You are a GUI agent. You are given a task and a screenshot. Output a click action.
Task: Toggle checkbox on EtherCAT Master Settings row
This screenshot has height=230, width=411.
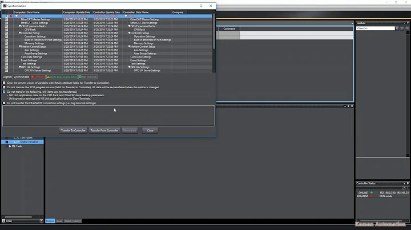(x=6, y=19)
